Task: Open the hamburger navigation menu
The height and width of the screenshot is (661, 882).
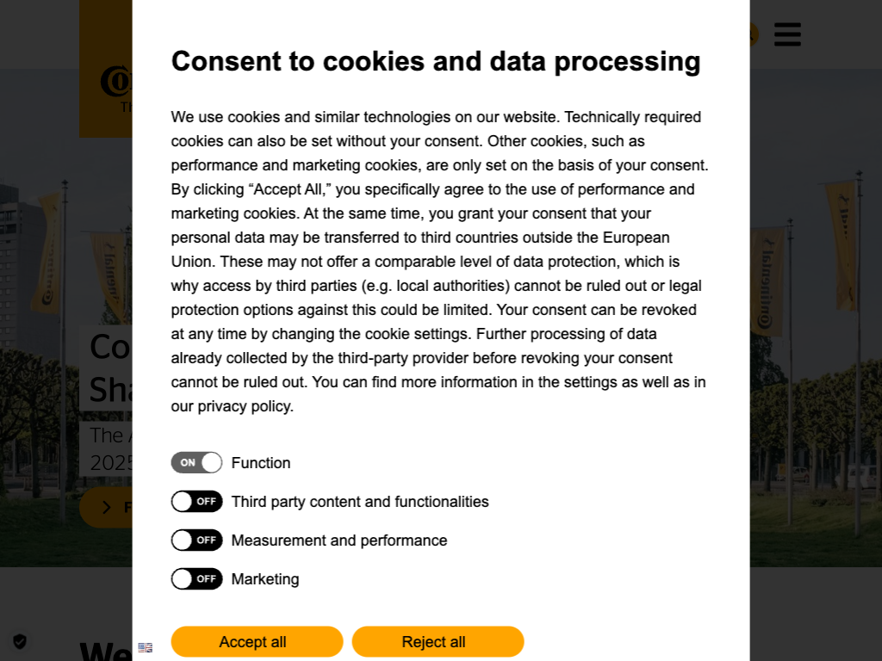Action: pos(787,34)
